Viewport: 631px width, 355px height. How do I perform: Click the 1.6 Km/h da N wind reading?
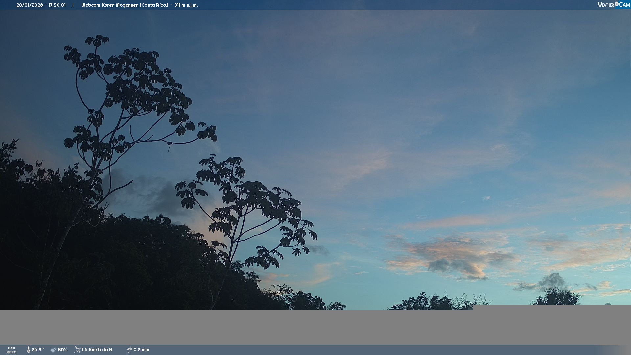tap(97, 350)
